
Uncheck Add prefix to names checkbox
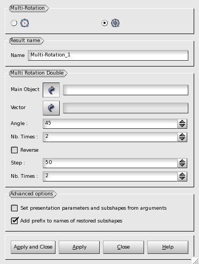pyautogui.click(x=14, y=221)
